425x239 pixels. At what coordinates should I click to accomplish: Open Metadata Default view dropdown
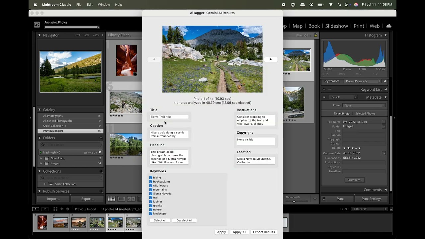pyautogui.click(x=343, y=97)
